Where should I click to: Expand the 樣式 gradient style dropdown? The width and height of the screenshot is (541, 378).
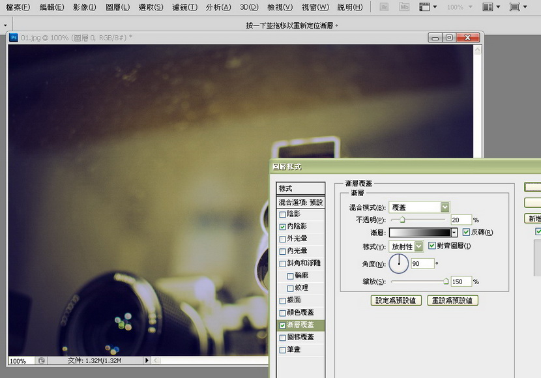418,246
